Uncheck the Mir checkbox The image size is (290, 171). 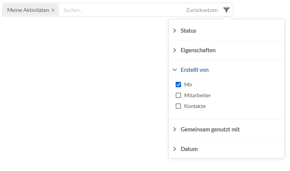pyautogui.click(x=178, y=85)
